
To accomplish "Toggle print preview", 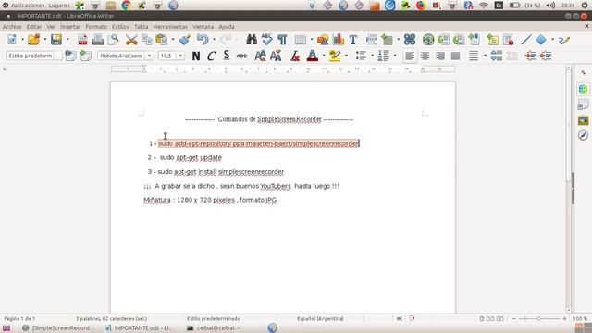I will coord(113,39).
